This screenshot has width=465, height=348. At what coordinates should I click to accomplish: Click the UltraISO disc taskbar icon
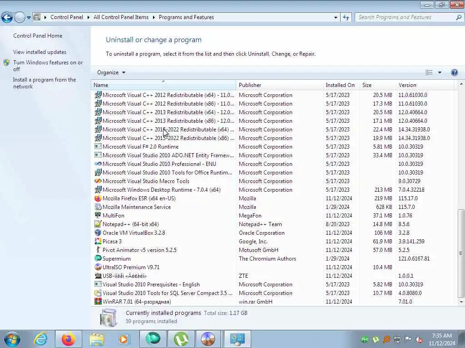(x=208, y=339)
